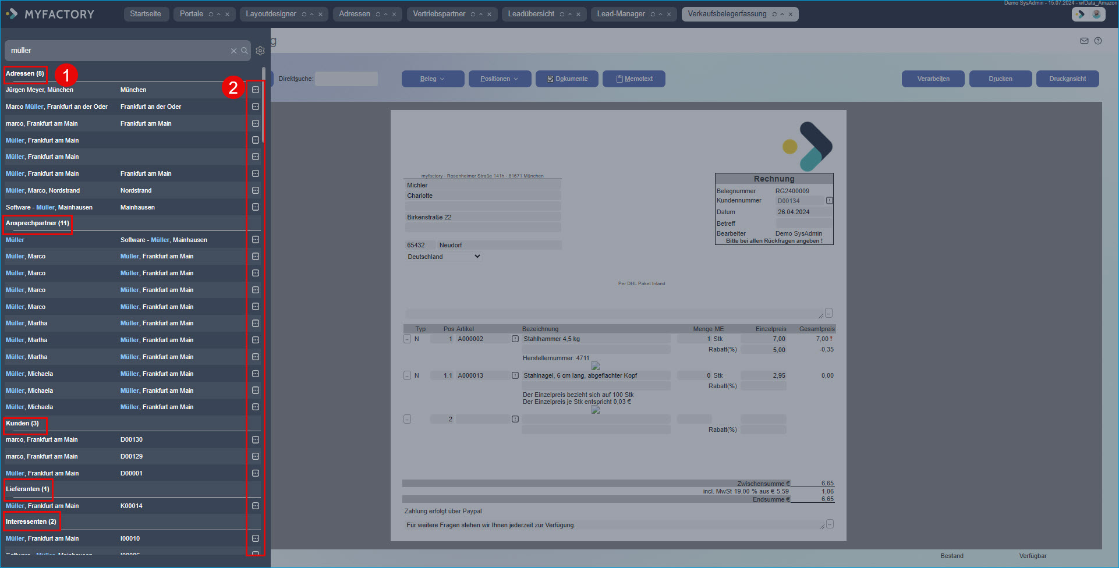Click the Kundennummer D00134 info icon
Viewport: 1119px width, 568px height.
coord(830,201)
